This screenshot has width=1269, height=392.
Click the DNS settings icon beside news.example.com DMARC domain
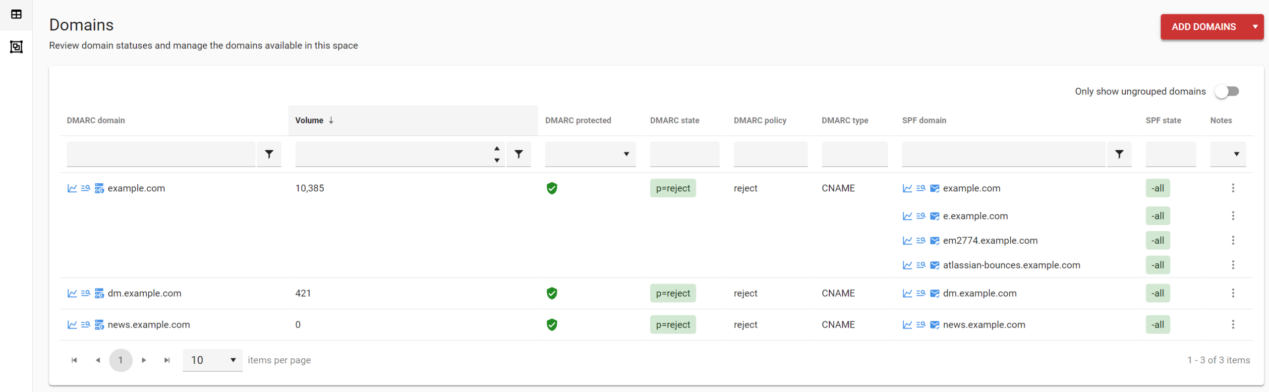pyautogui.click(x=99, y=325)
